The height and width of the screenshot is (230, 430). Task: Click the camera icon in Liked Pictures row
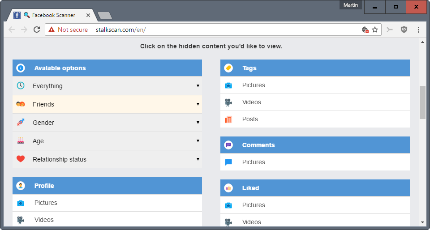(x=228, y=205)
